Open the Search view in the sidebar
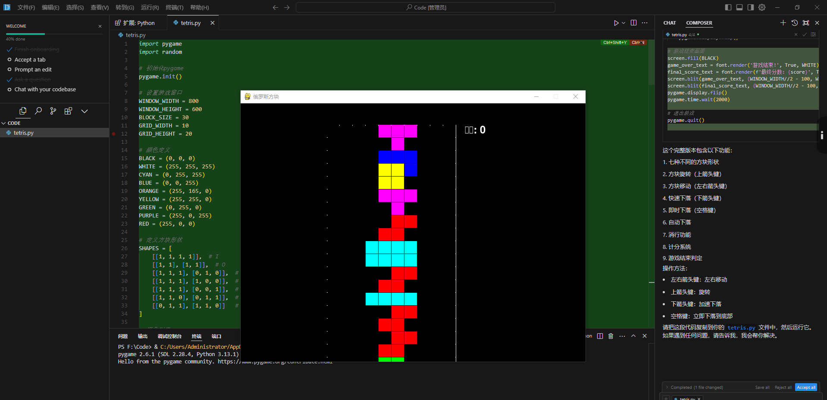Screen dimensions: 827x400 (x=38, y=111)
